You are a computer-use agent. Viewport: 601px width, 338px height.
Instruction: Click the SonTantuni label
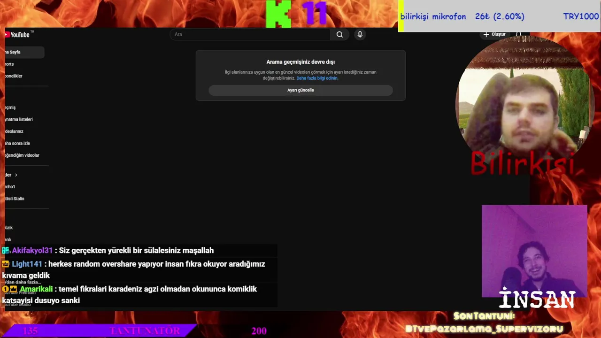(x=484, y=316)
